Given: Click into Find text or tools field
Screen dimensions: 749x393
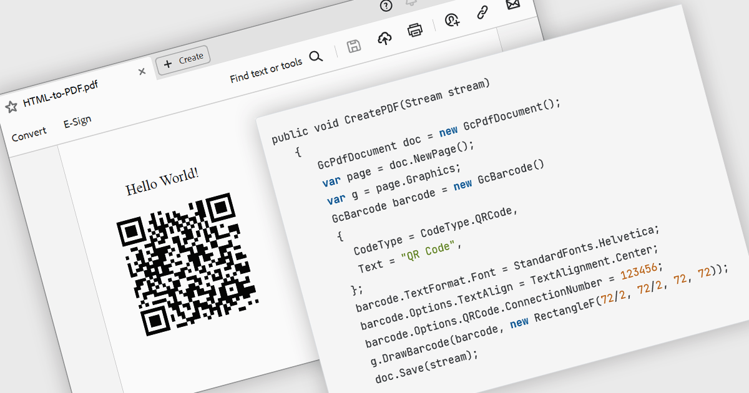Looking at the screenshot, I should pyautogui.click(x=266, y=70).
